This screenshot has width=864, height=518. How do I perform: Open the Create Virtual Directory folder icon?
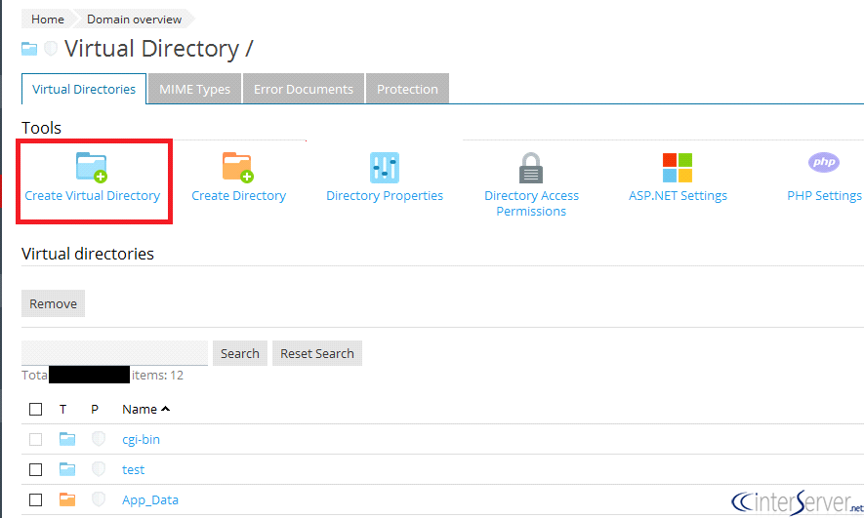coord(92,168)
